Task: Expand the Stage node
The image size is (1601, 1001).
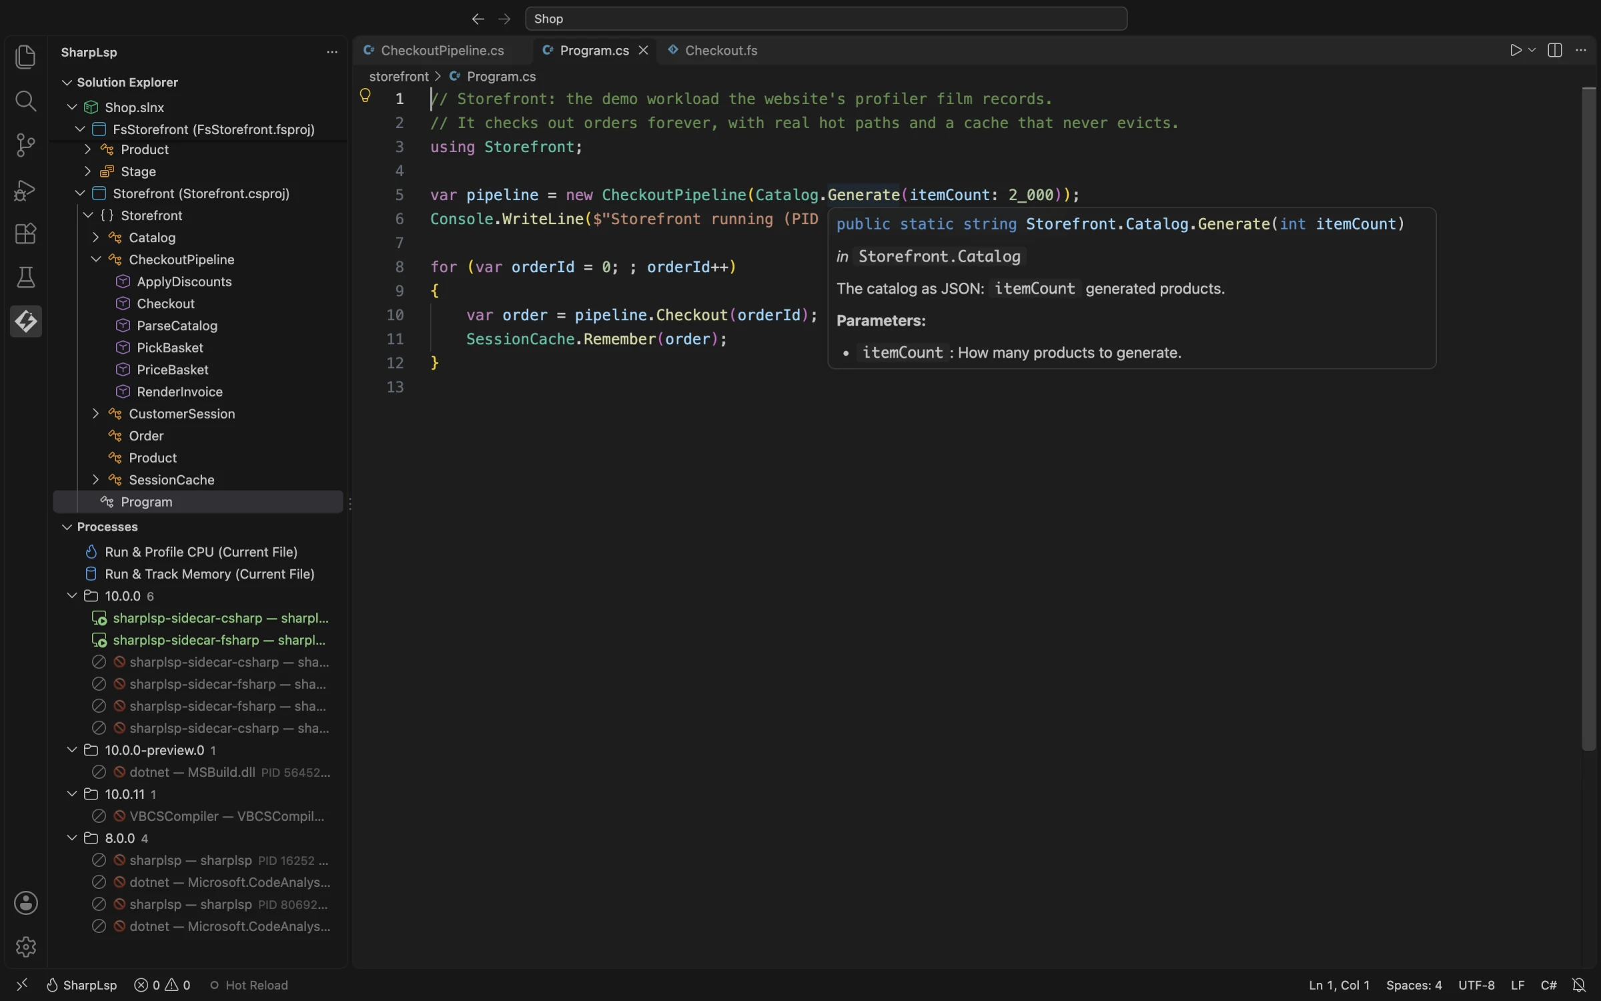Action: 87,172
